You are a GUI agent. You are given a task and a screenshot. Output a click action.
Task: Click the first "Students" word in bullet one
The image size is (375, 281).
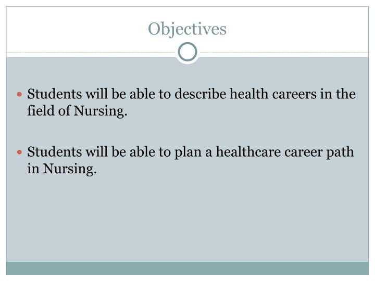pos(55,94)
